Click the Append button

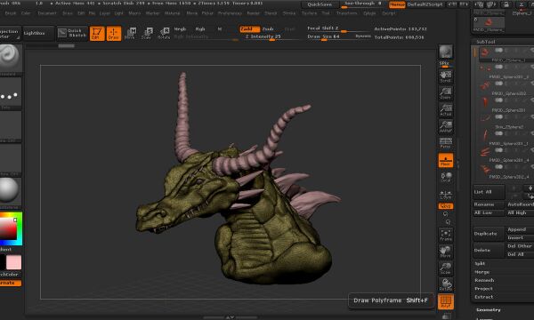point(520,229)
